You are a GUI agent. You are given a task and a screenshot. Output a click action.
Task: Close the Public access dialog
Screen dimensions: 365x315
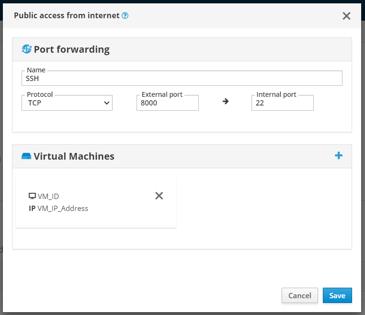[346, 16]
